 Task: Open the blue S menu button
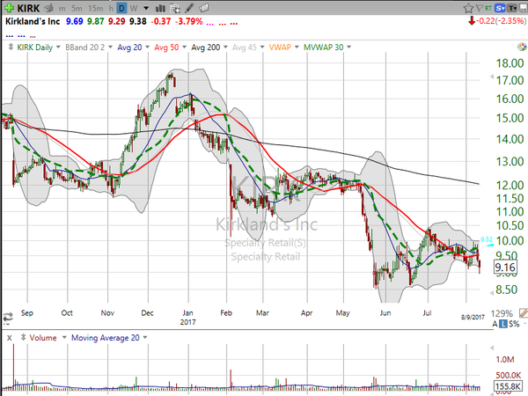tap(500, 8)
